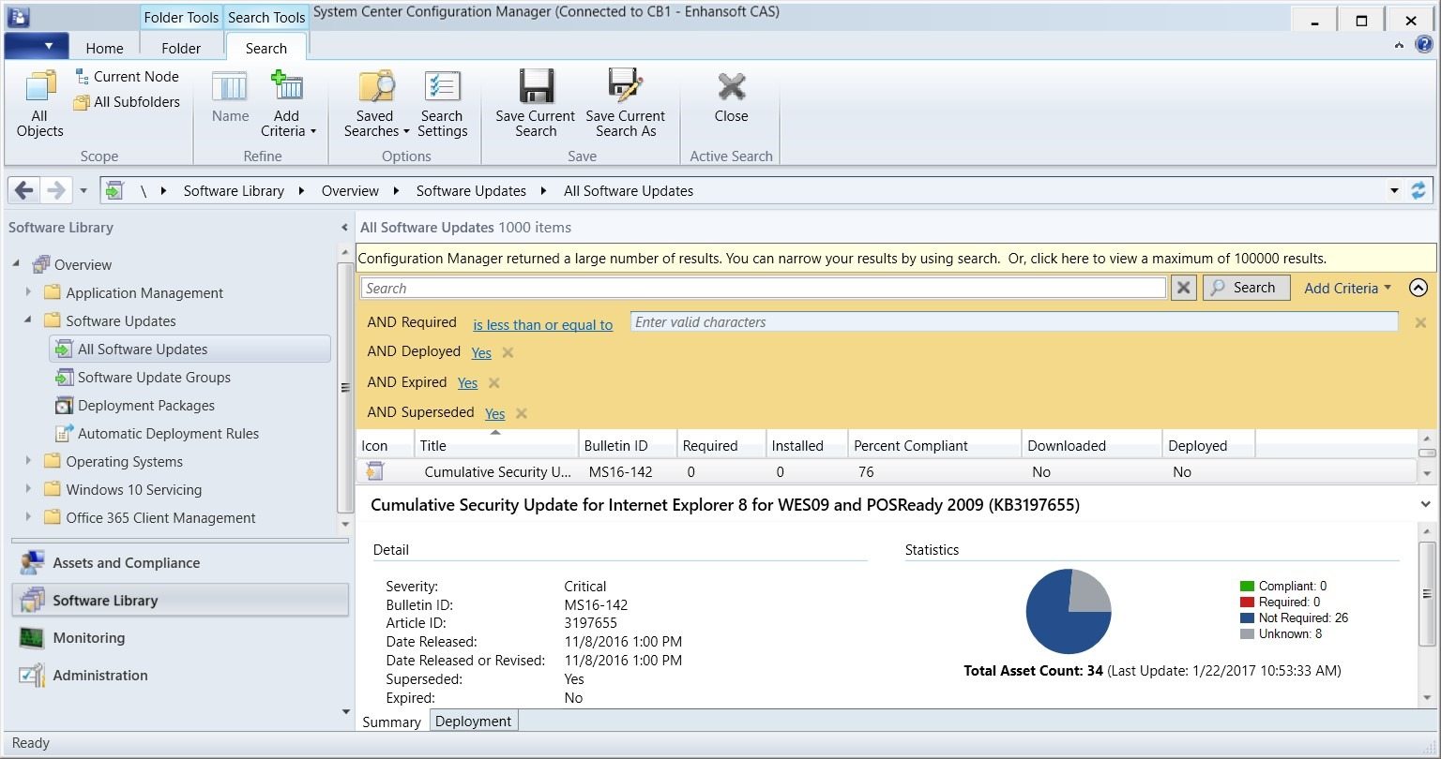Collapse the Overview tree node
This screenshot has width=1441, height=759.
16,263
